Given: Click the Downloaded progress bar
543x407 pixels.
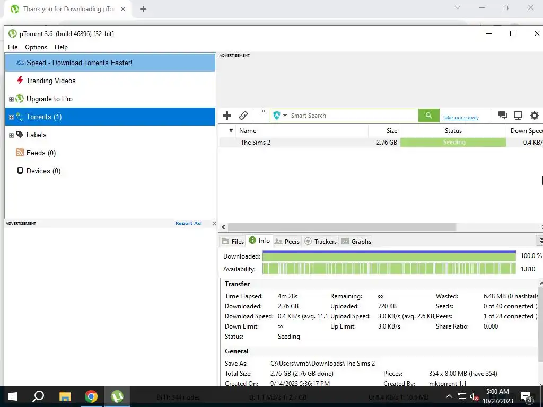Looking at the screenshot, I should (389, 256).
